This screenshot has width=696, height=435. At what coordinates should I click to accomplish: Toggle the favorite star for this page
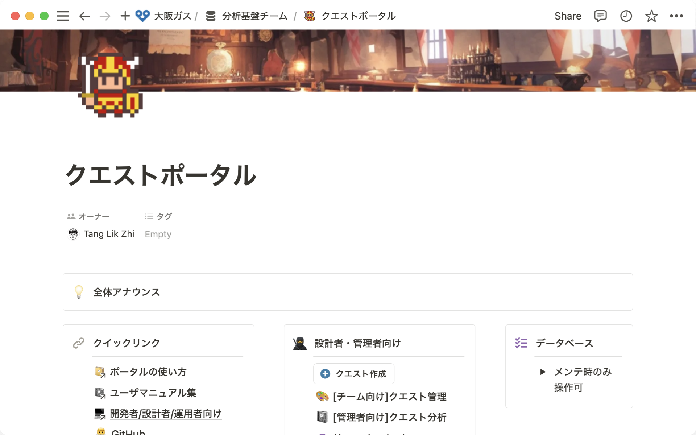(x=651, y=16)
